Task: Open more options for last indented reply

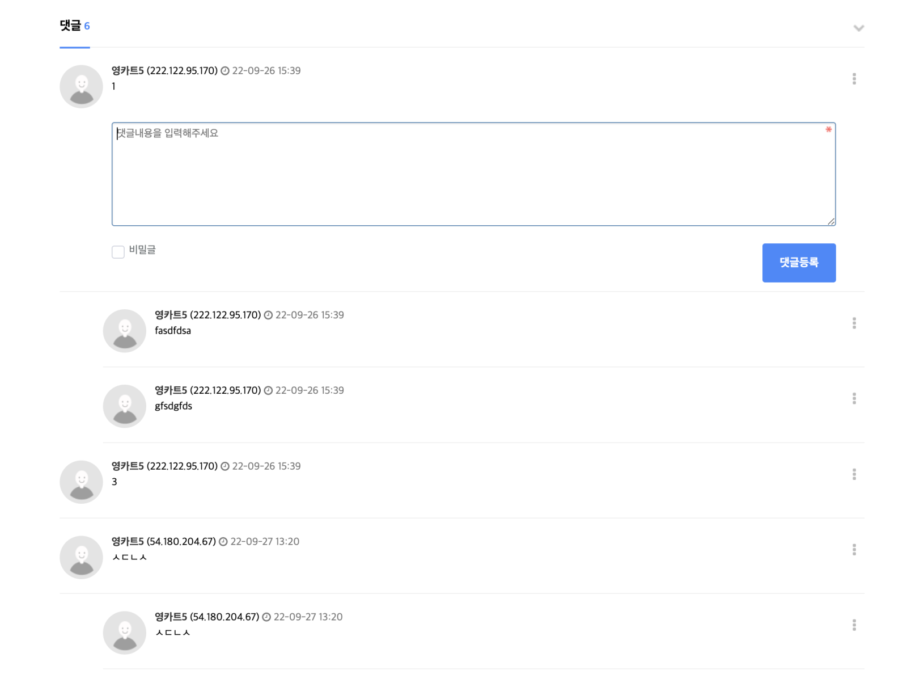Action: (x=854, y=625)
